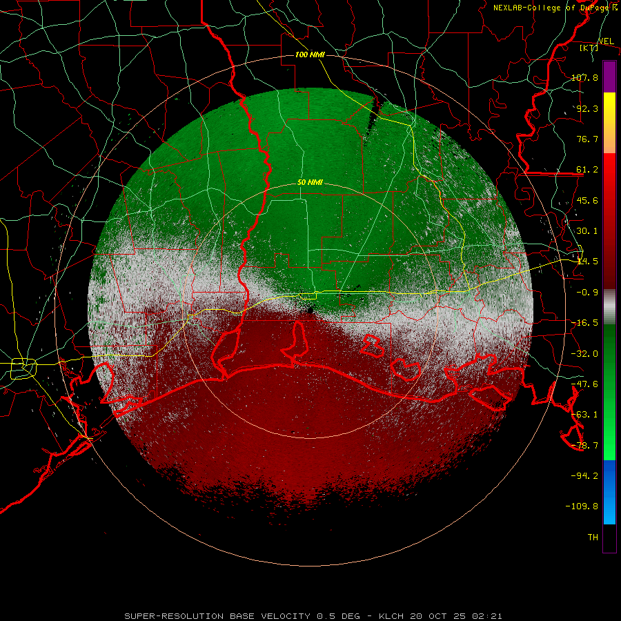Click the 45.6 scale value
Viewport: 621px width, 621px height.
coord(587,200)
